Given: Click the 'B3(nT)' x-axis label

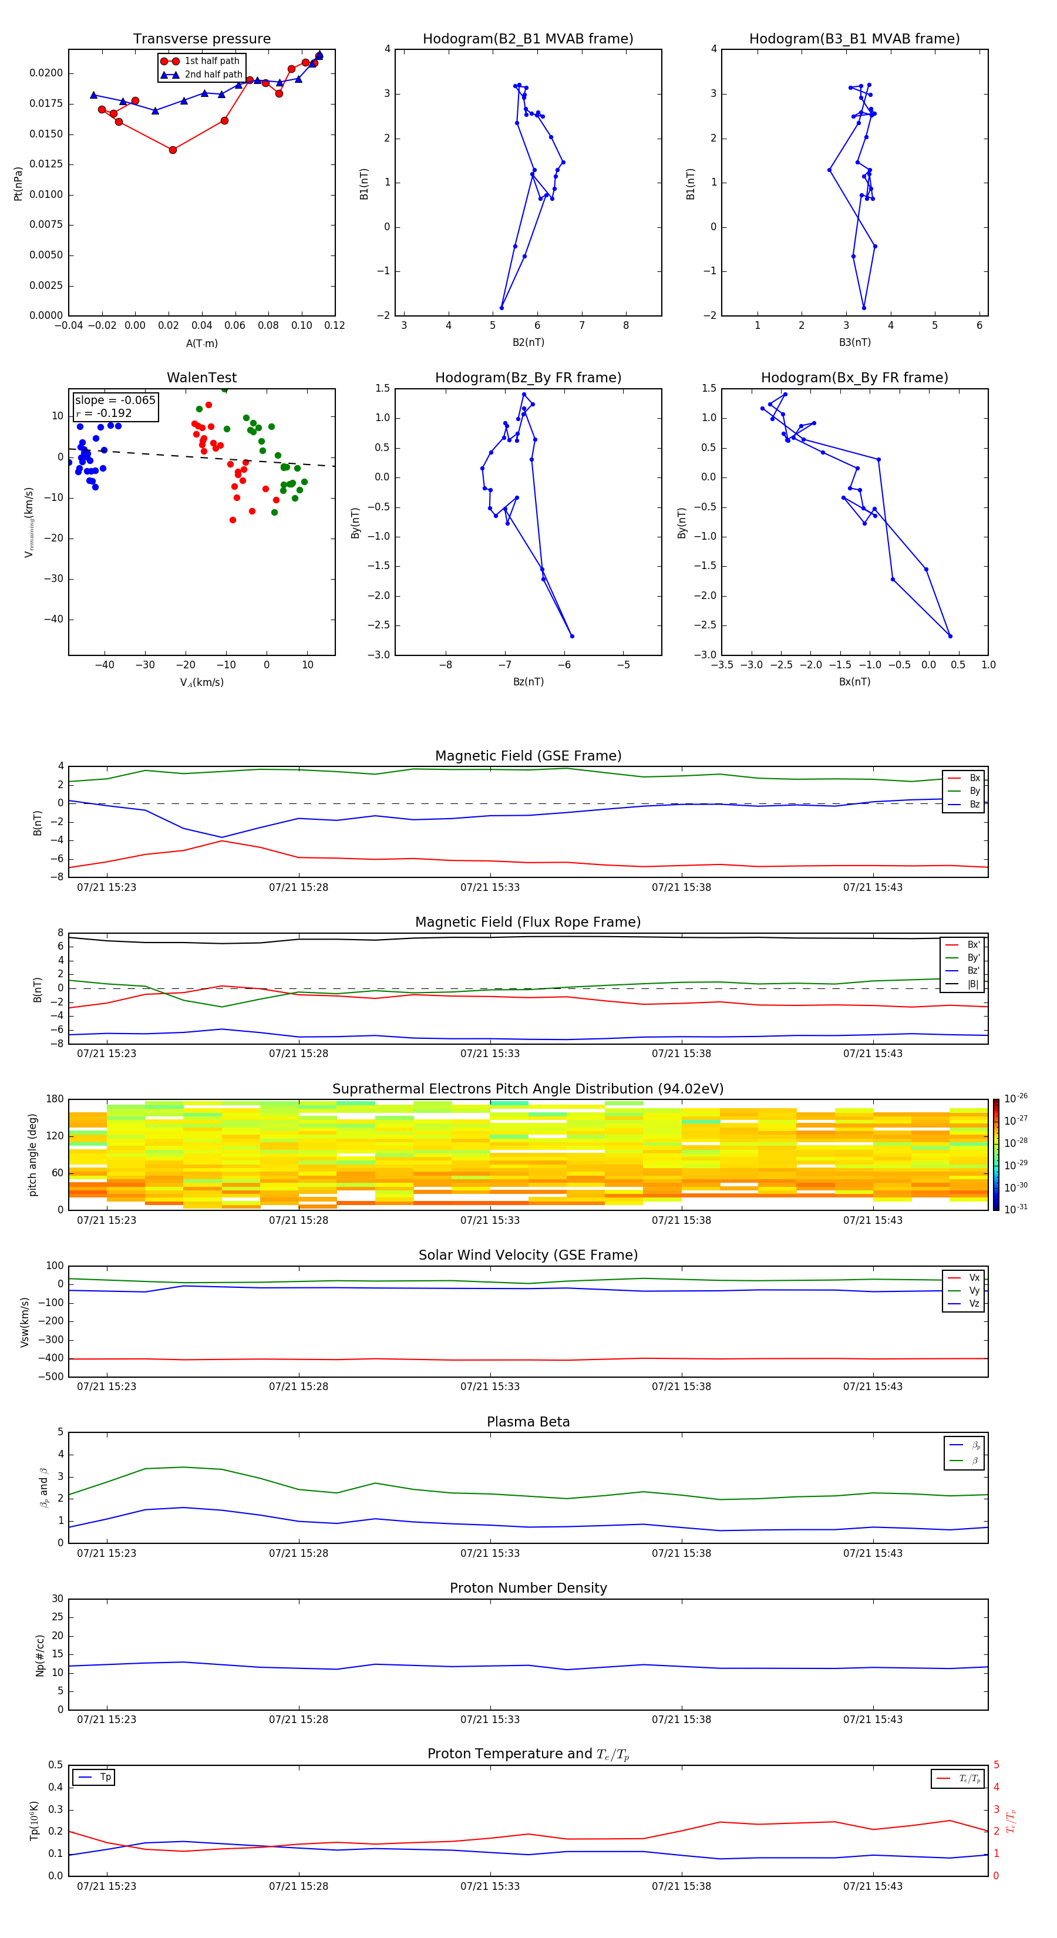Looking at the screenshot, I should click(x=854, y=342).
